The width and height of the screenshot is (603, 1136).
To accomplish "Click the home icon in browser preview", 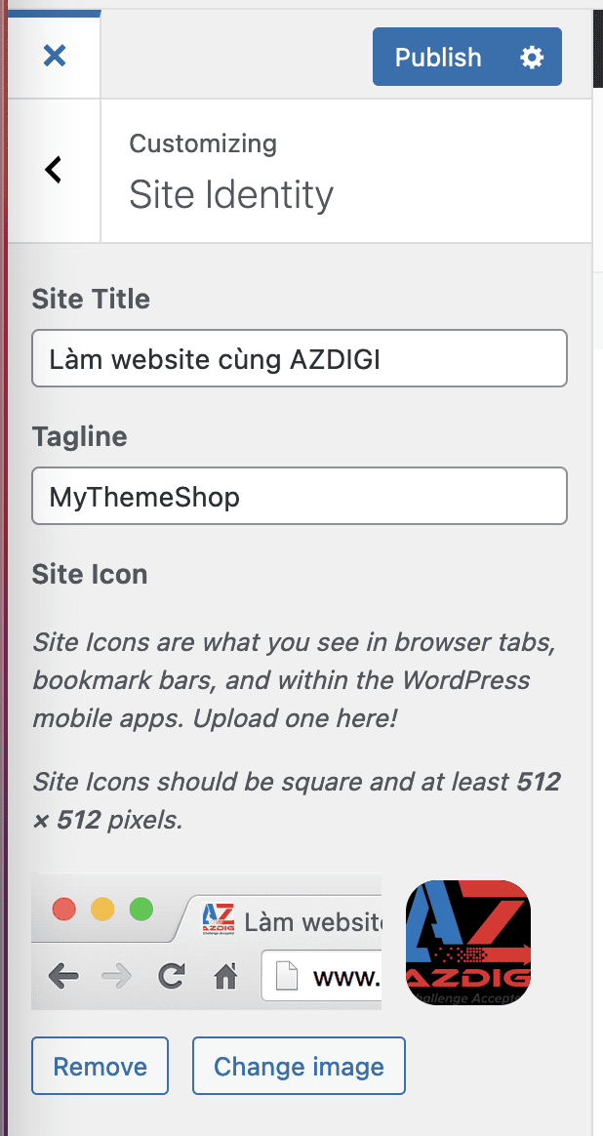I will point(225,975).
